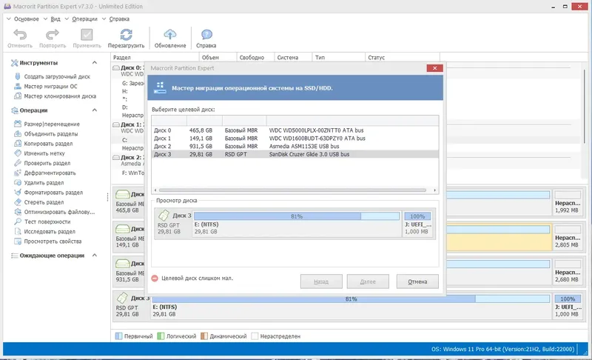Select Диск 1 149,1 GB row
This screenshot has height=360, width=592.
tap(295, 139)
